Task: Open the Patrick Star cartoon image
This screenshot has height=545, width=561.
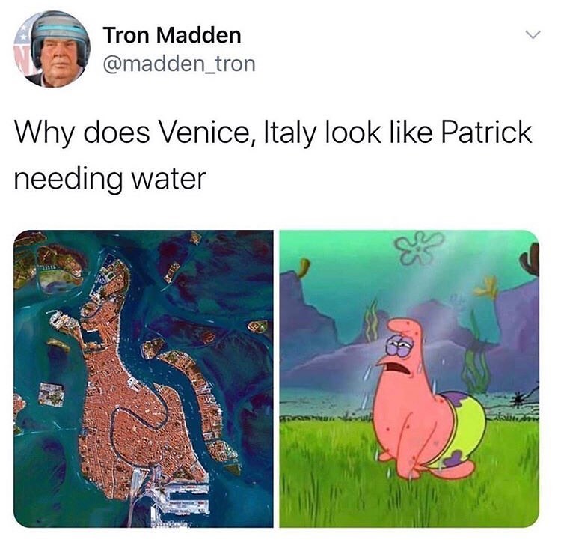Action: [409, 379]
